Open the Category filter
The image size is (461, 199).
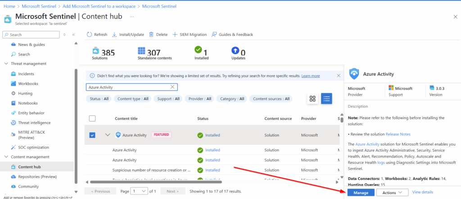coord(232,99)
